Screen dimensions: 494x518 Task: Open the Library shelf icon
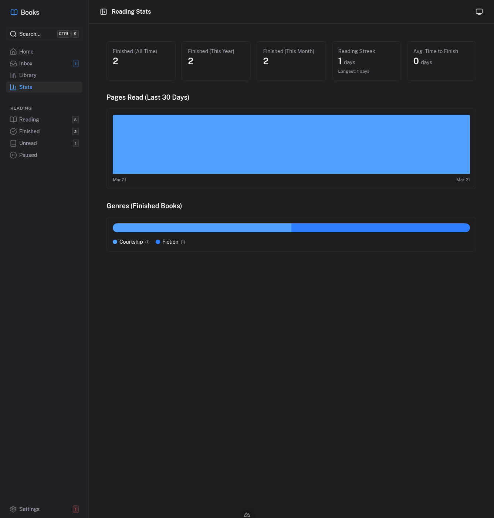(13, 75)
